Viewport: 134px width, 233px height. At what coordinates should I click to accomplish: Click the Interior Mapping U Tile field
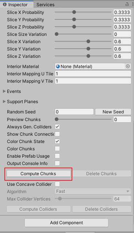coord(93,74)
